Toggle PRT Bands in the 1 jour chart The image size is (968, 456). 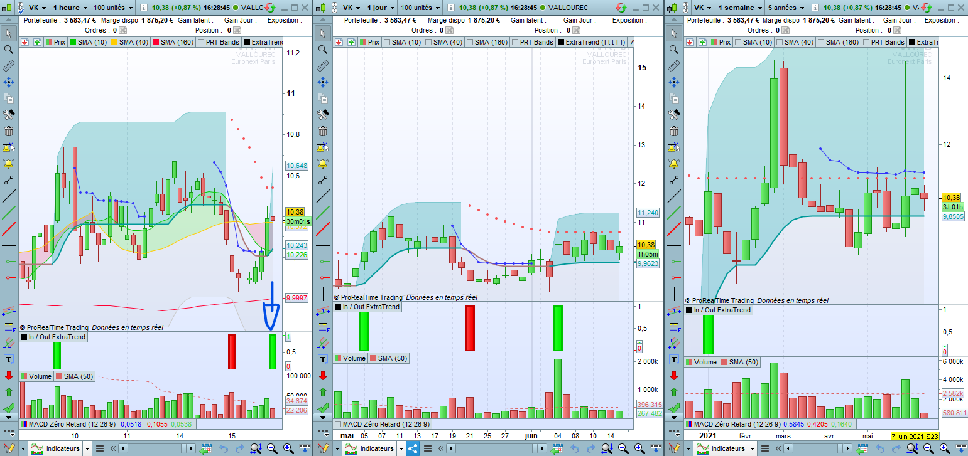coord(516,42)
